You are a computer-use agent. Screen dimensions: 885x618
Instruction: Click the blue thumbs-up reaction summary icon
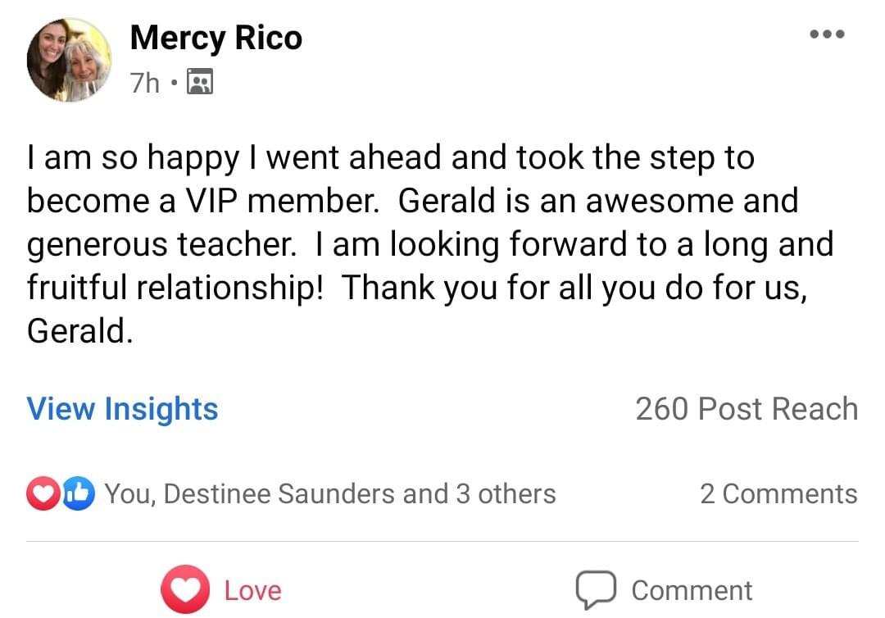pos(78,493)
